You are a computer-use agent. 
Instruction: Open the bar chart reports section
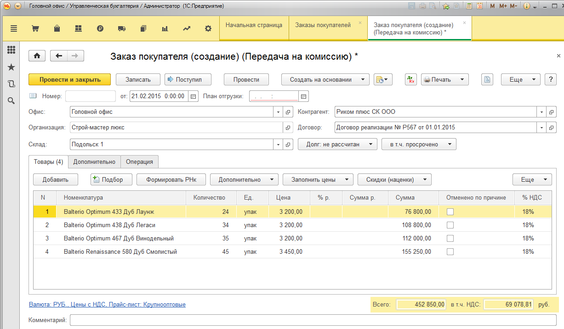pos(165,28)
